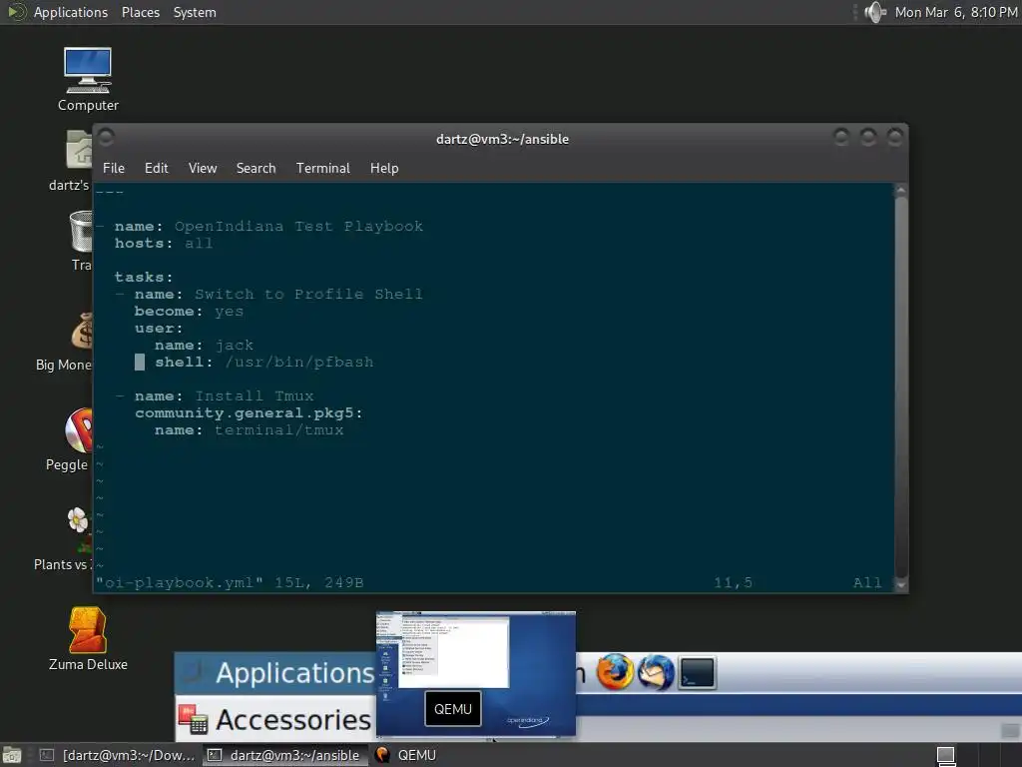Viewport: 1022px width, 767px height.
Task: Click the 'tasks:' line
Action: [x=144, y=278]
